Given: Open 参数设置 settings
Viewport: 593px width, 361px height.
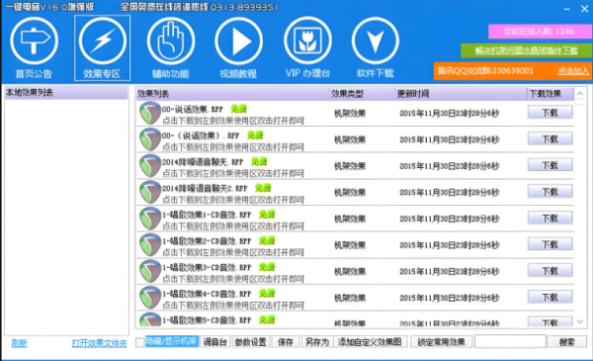Looking at the screenshot, I should pyautogui.click(x=250, y=342).
